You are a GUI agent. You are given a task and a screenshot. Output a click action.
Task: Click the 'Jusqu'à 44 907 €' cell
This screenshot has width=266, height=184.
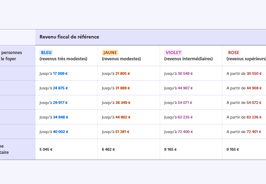(x=178, y=88)
